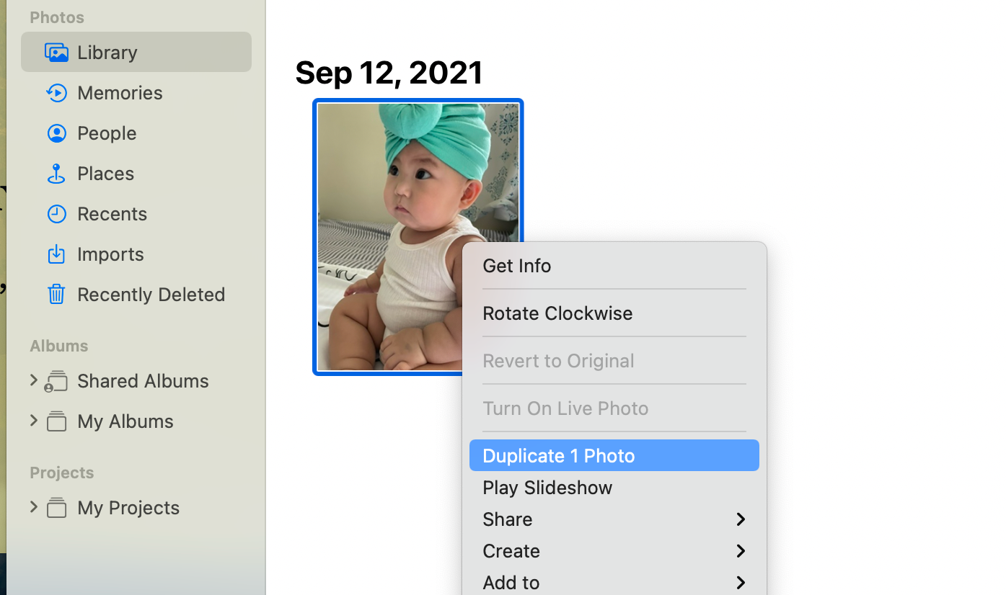Click the Recents clock icon
The height and width of the screenshot is (595, 1006).
56,214
